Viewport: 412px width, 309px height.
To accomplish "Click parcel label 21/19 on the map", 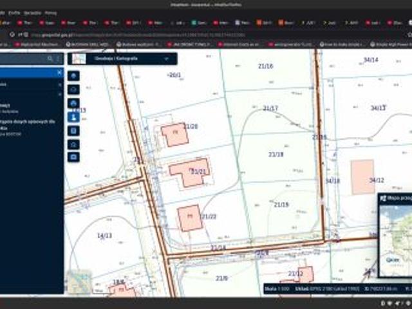I will 281,205.
